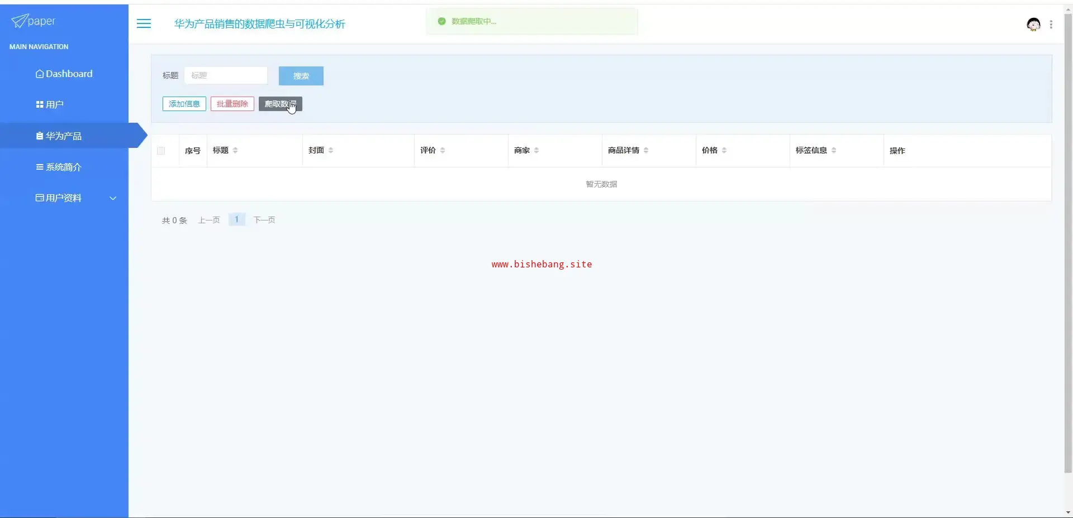This screenshot has height=518, width=1073.
Task: Sort table by 封面 column arrows
Action: coord(331,150)
